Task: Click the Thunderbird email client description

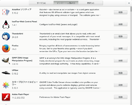Action: click(x=70, y=37)
